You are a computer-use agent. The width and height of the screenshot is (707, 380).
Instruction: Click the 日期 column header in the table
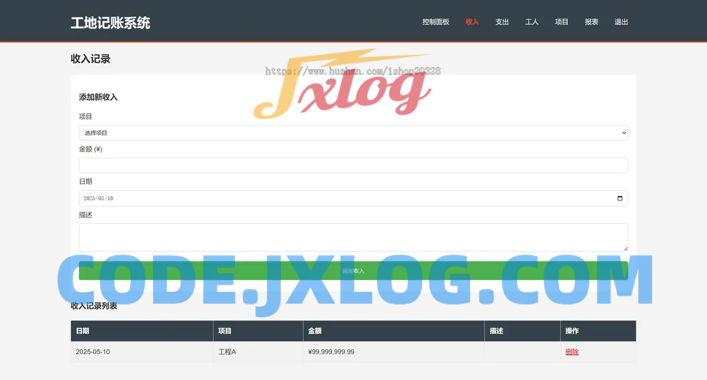[x=82, y=331]
